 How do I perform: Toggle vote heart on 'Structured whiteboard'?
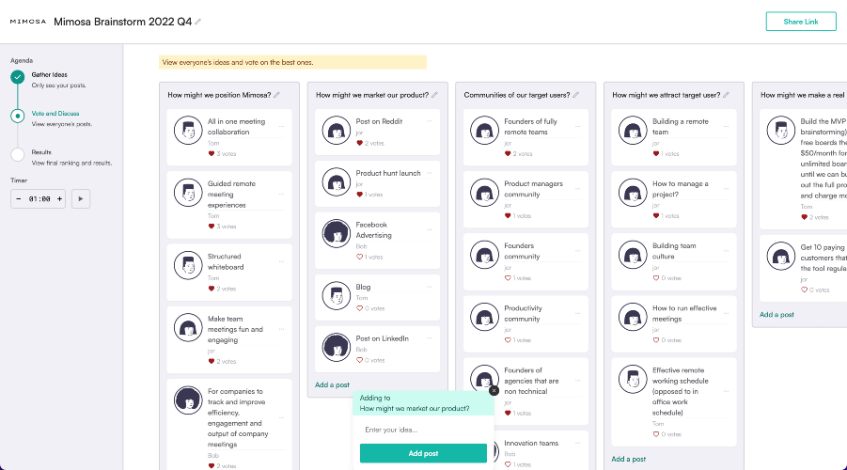tap(212, 289)
